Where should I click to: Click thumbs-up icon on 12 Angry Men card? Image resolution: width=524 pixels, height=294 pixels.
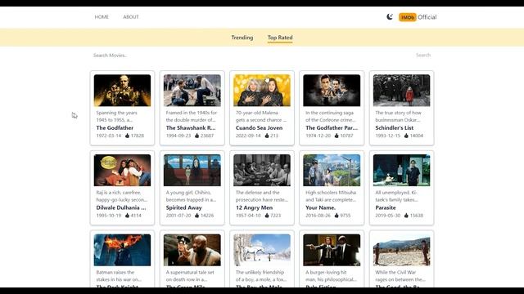pos(267,216)
